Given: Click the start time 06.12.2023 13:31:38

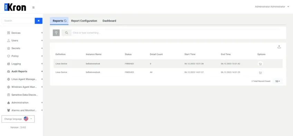Looking at the screenshot, I should (194, 64).
